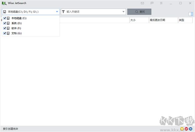Viewport: 195px width, 132px height.
Task: Sort by the 最后更改日期 column header
Action: (163, 20)
